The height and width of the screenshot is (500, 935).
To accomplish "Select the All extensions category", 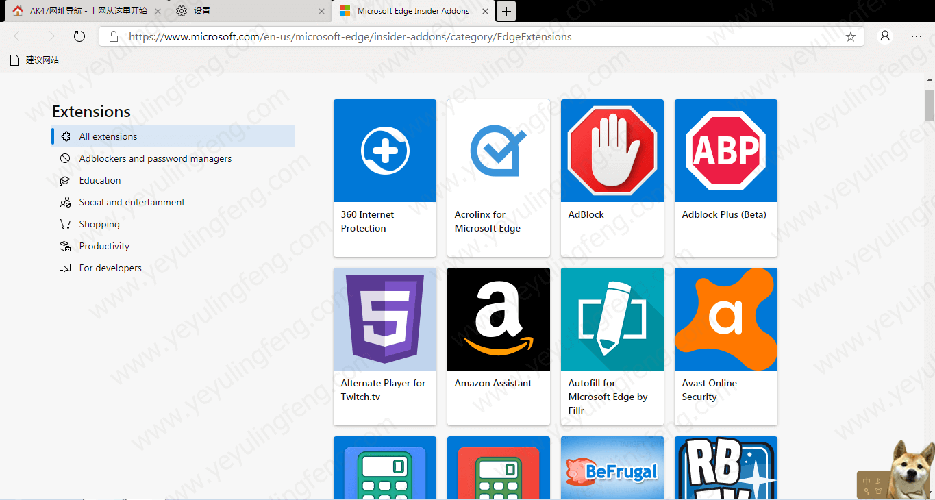I will (173, 136).
